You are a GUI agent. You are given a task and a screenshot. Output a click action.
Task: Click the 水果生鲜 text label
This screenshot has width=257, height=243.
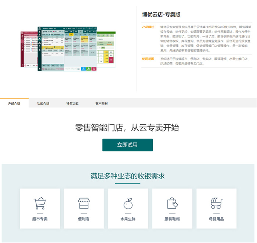click(x=128, y=219)
